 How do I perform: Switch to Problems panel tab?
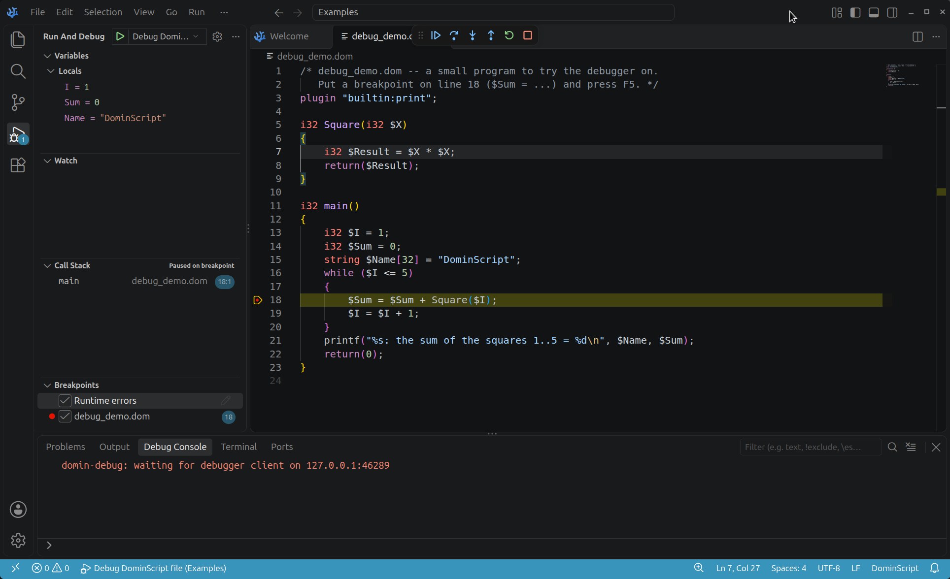pyautogui.click(x=66, y=447)
